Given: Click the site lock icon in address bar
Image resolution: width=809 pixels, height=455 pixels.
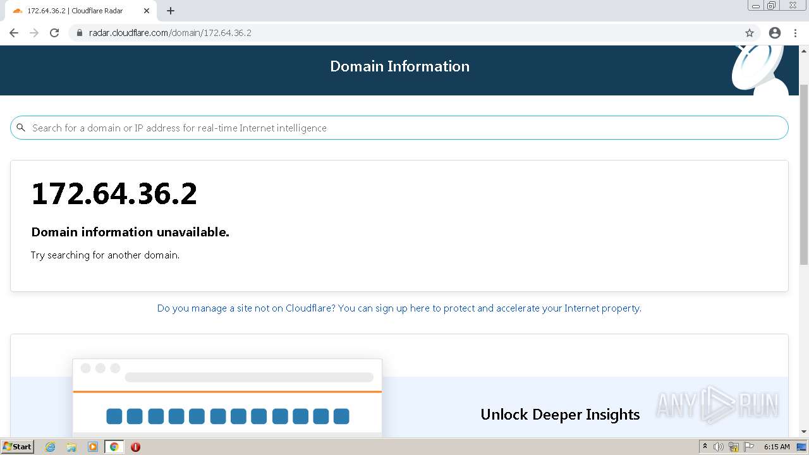Looking at the screenshot, I should pyautogui.click(x=80, y=33).
